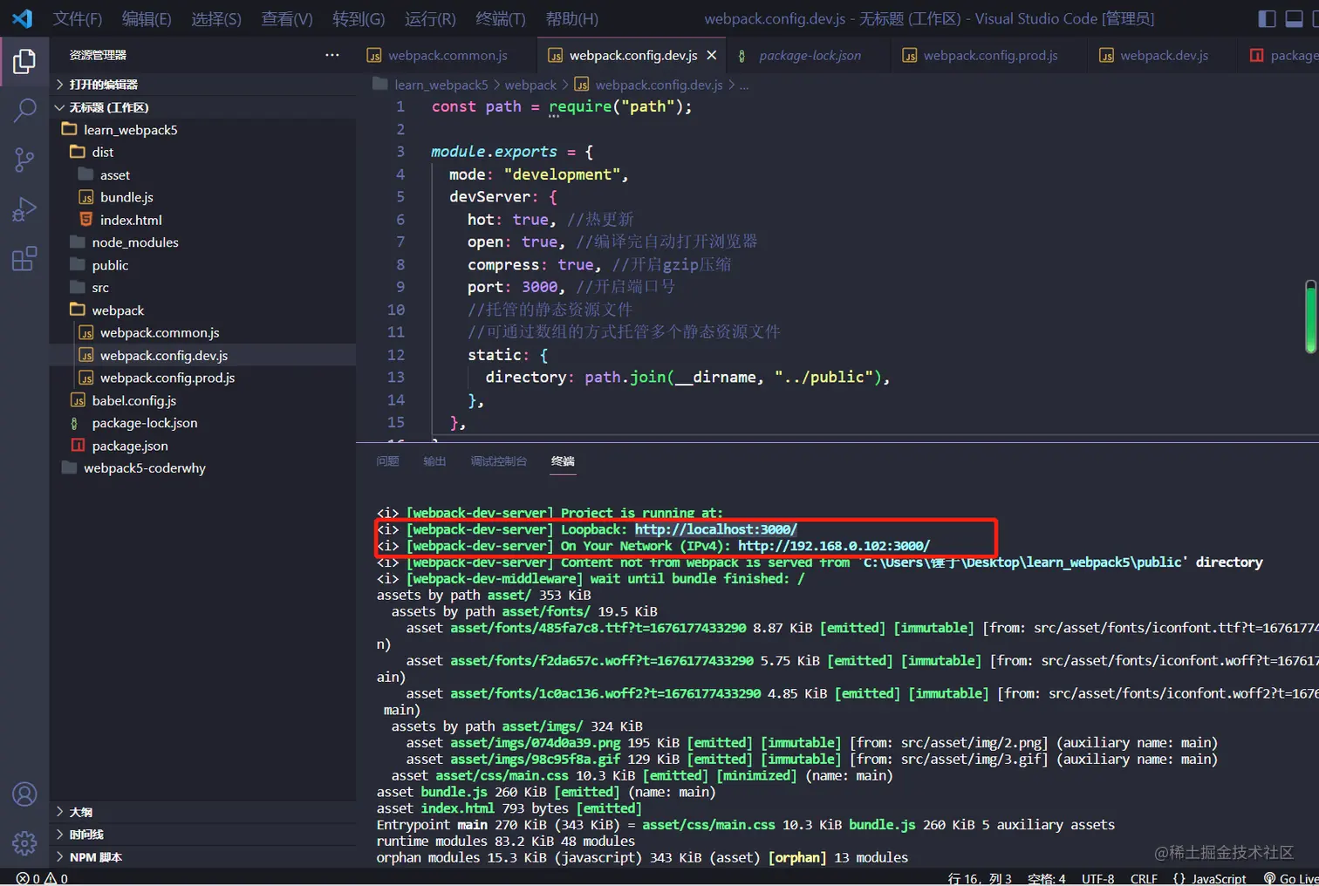Open the Source Control view
Screen dimensions: 1319x886
click(24, 160)
